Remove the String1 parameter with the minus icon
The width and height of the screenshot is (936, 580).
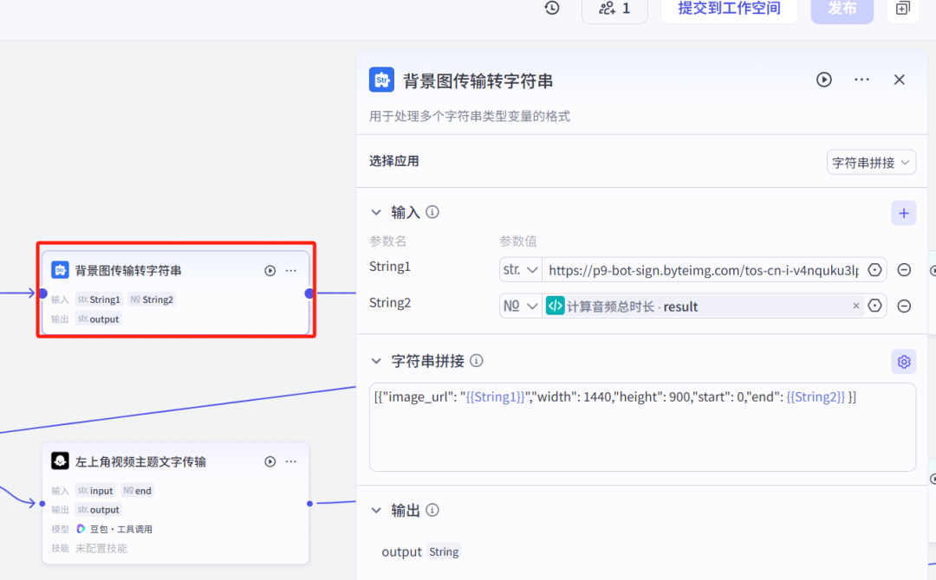pos(904,269)
